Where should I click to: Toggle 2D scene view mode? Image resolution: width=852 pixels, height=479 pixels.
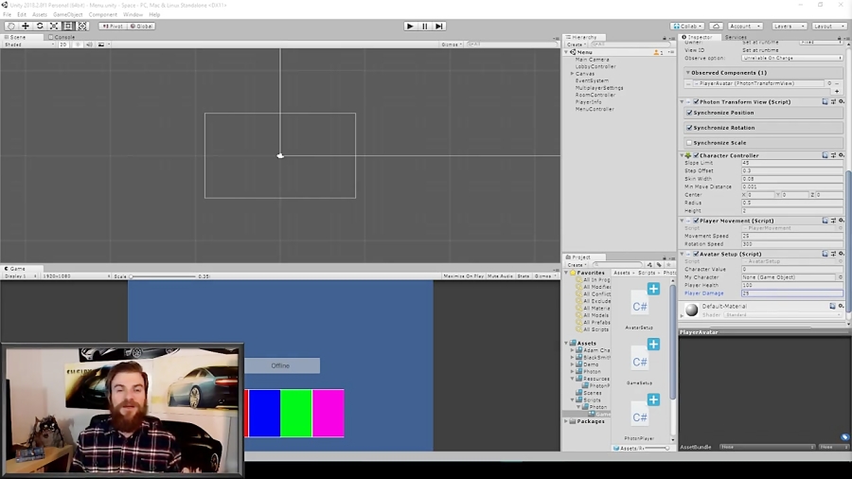pos(63,44)
